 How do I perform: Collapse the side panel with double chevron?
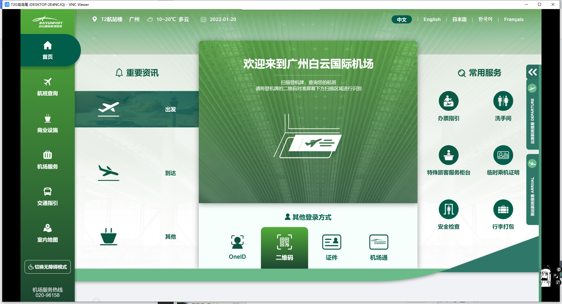point(532,72)
